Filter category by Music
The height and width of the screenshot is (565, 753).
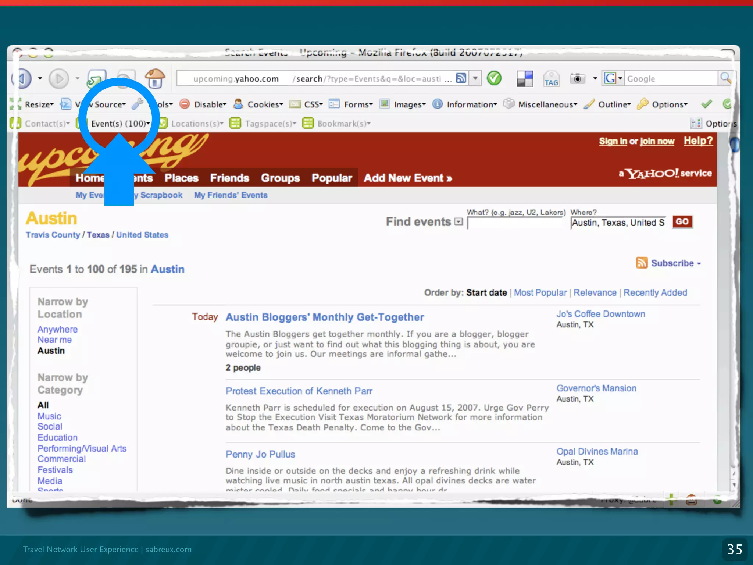49,416
